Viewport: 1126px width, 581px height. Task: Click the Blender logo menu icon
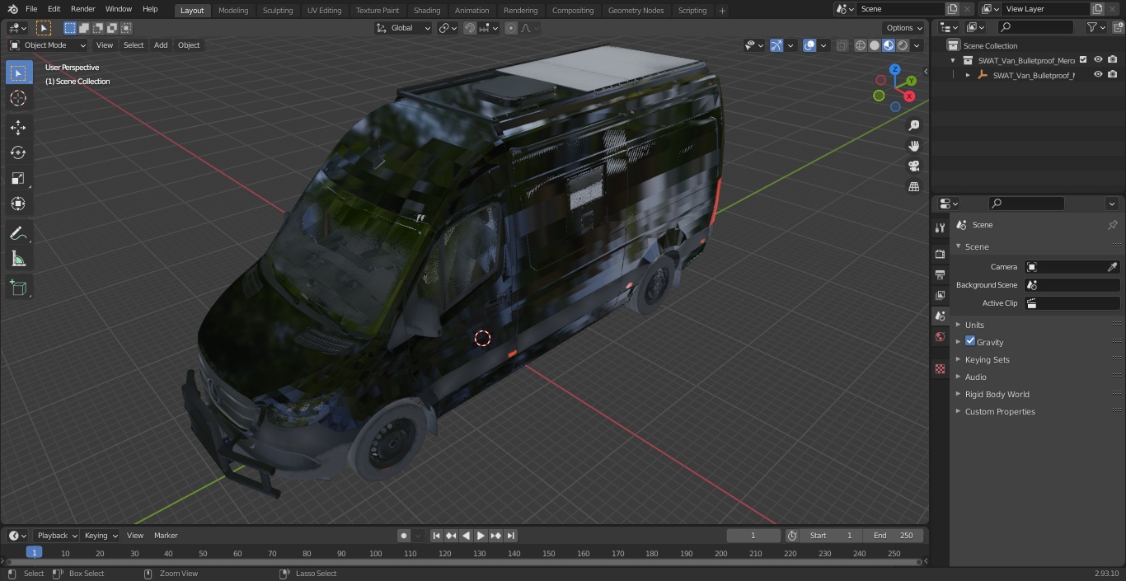[x=12, y=9]
